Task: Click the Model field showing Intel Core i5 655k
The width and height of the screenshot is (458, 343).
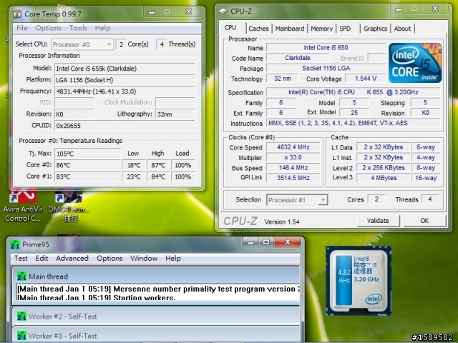Action: click(x=125, y=69)
